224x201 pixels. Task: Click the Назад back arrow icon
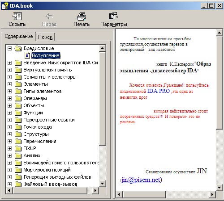[49, 17]
